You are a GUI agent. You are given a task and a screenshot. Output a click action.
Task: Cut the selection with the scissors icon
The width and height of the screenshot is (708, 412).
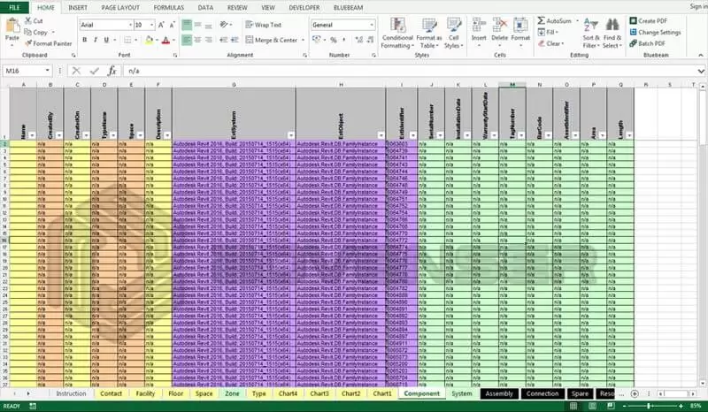(34, 20)
